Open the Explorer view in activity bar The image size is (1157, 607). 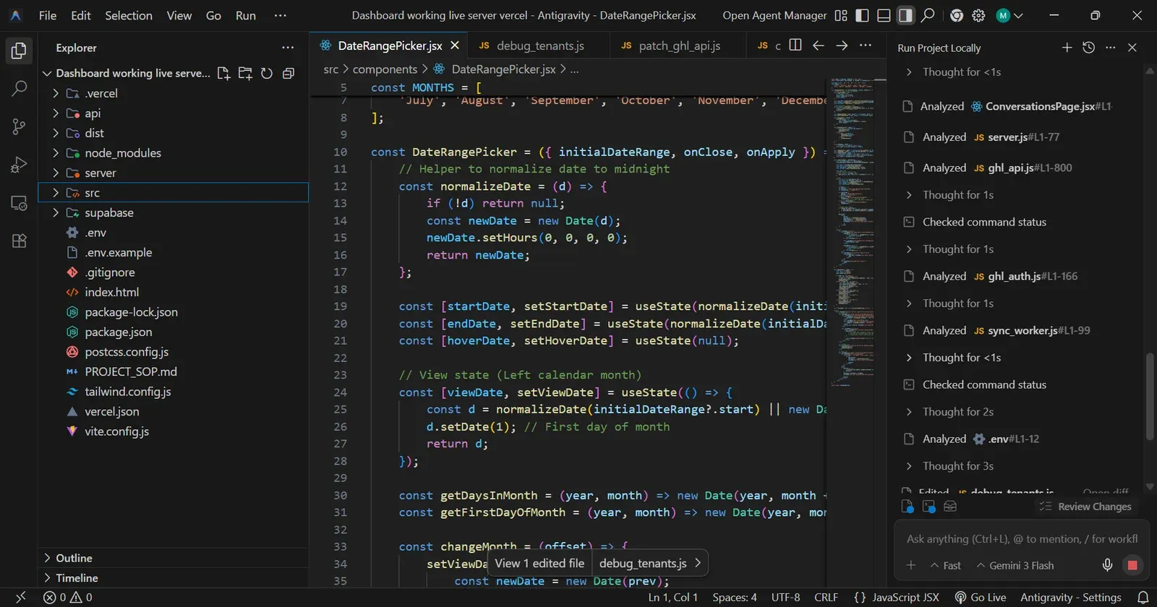tap(20, 51)
